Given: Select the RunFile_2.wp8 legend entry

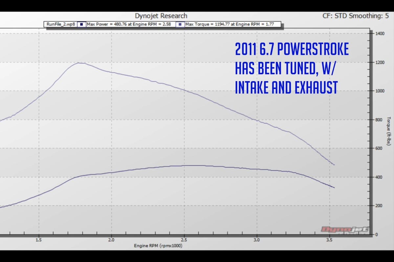Looking at the screenshot, I should [x=61, y=24].
